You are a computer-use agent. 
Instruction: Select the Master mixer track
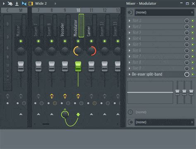pyautogui.click(x=18, y=31)
